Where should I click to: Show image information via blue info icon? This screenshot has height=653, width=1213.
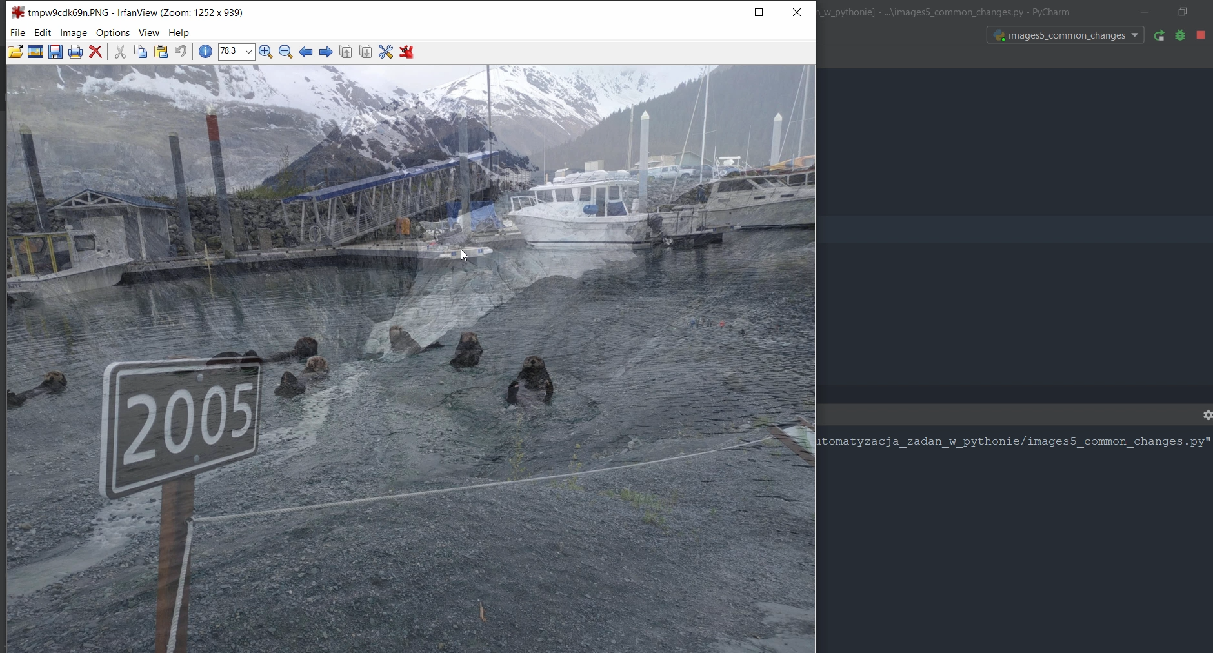205,52
